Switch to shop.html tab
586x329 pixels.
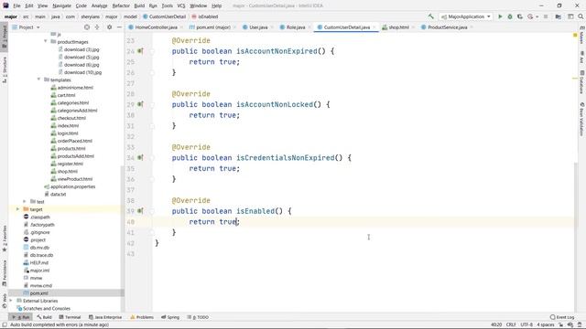click(399, 27)
